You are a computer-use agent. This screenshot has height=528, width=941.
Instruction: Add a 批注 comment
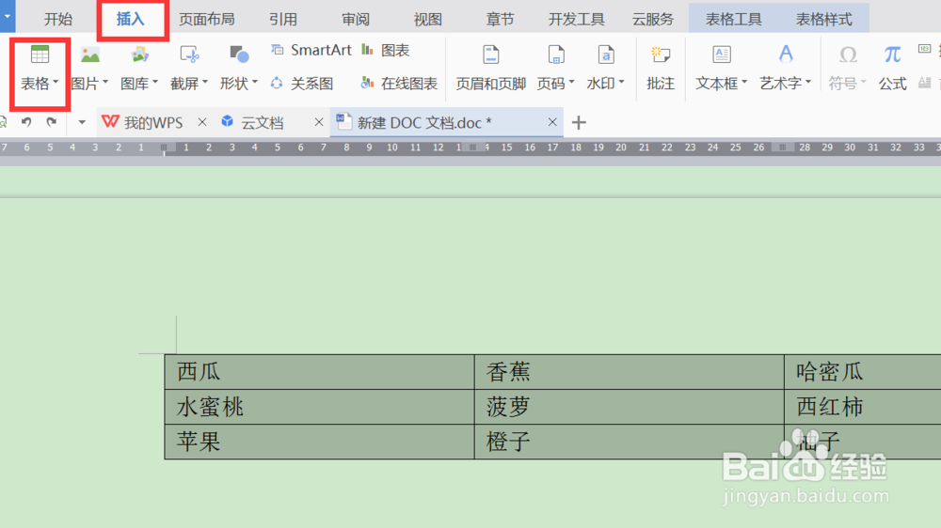coord(661,67)
